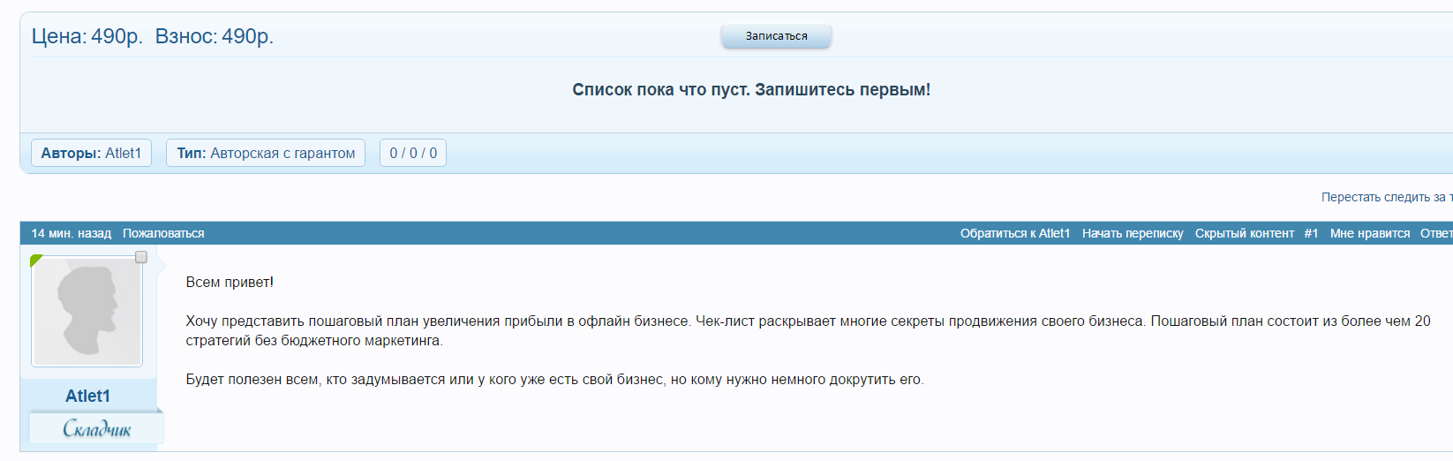Select the Тип: Авторская с гарантом tag
1453x461 pixels.
coord(266,153)
